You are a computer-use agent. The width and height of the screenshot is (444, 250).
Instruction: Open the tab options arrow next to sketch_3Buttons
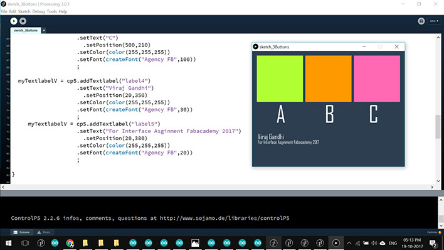pyautogui.click(x=44, y=30)
